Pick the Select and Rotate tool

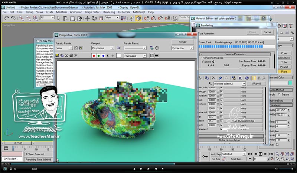(94, 19)
